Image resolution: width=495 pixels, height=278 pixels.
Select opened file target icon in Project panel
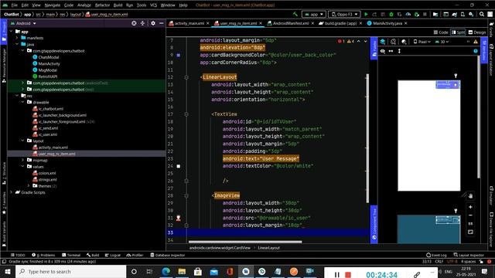pyautogui.click(x=134, y=23)
